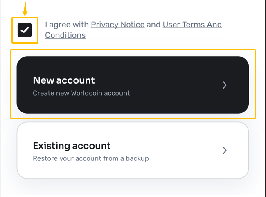
Task: Tap the New account button
Action: 133,85
